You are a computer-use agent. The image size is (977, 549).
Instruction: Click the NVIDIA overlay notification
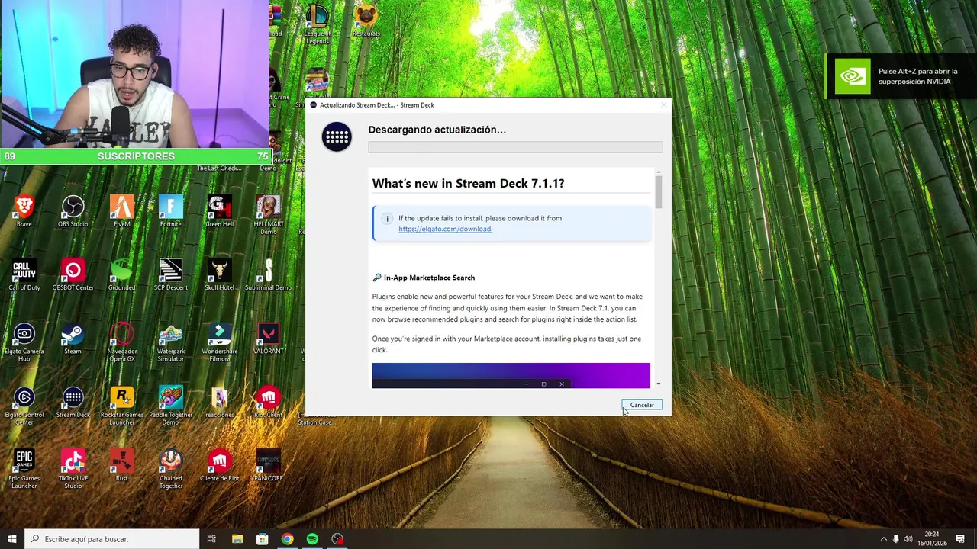coord(901,76)
